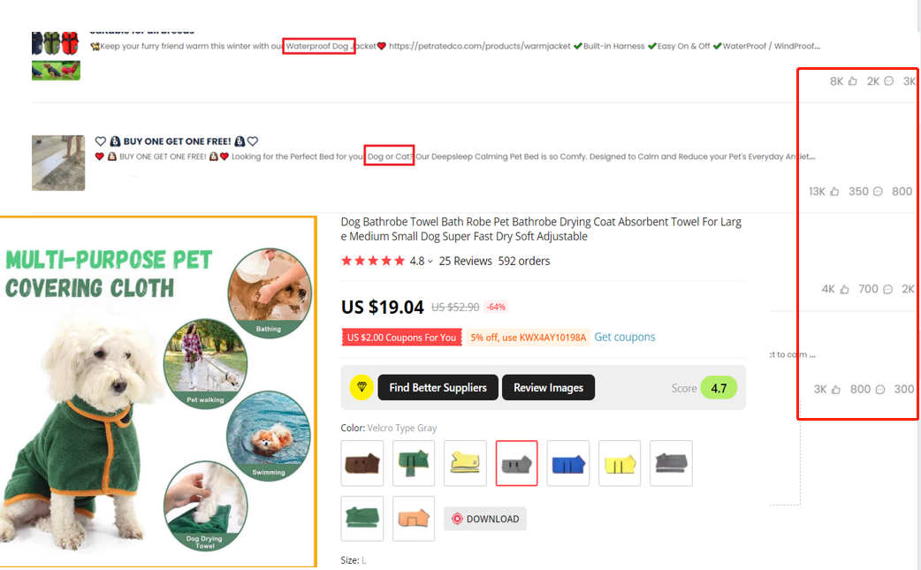Screen dimensions: 921x570
Task: Open the Review Images button
Action: tap(548, 387)
